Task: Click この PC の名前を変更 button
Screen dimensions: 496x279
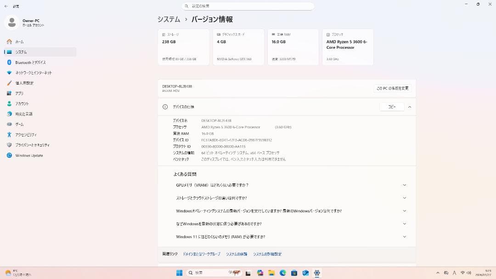Action: [x=393, y=88]
